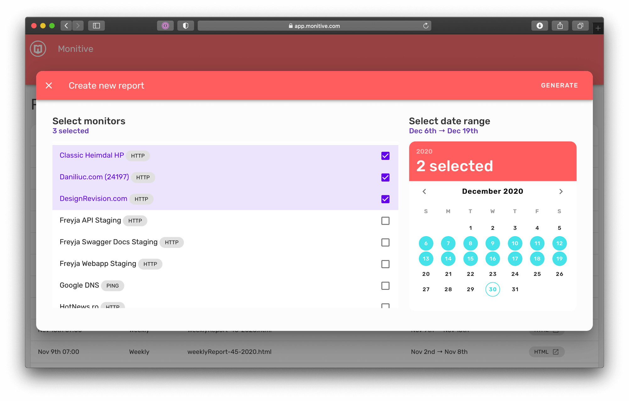Click the address bar showing app.monitive.com

point(314,26)
